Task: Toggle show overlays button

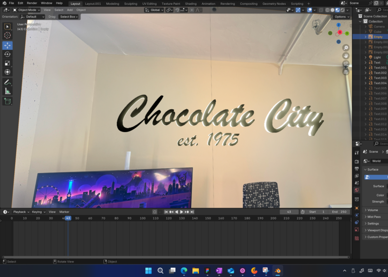Action: (x=309, y=10)
